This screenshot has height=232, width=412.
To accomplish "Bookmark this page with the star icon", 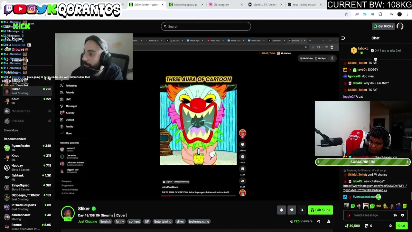I will 346,14.
